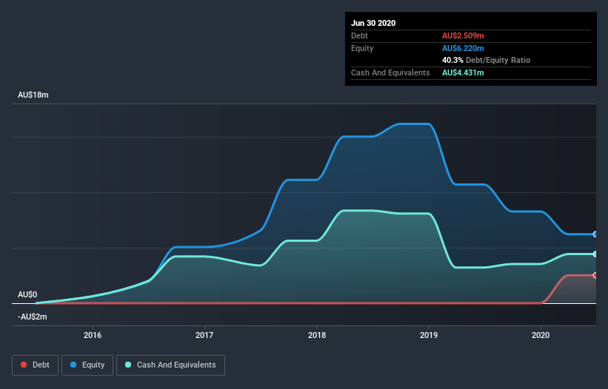Click the AU$18m y-axis label
Screen dimensions: 608x389
point(33,95)
